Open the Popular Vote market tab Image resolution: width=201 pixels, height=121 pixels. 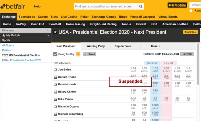124,46
